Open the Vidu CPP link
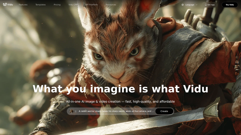Screen dimensions: 241x135 click(x=73, y=5)
